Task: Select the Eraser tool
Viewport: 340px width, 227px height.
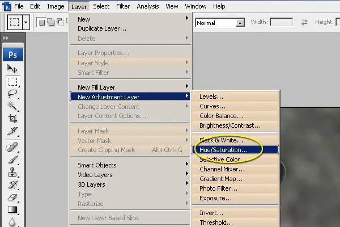Action: tap(12, 197)
